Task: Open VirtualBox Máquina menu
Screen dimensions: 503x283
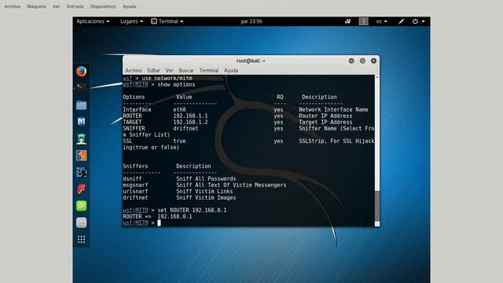Action: coord(36,6)
